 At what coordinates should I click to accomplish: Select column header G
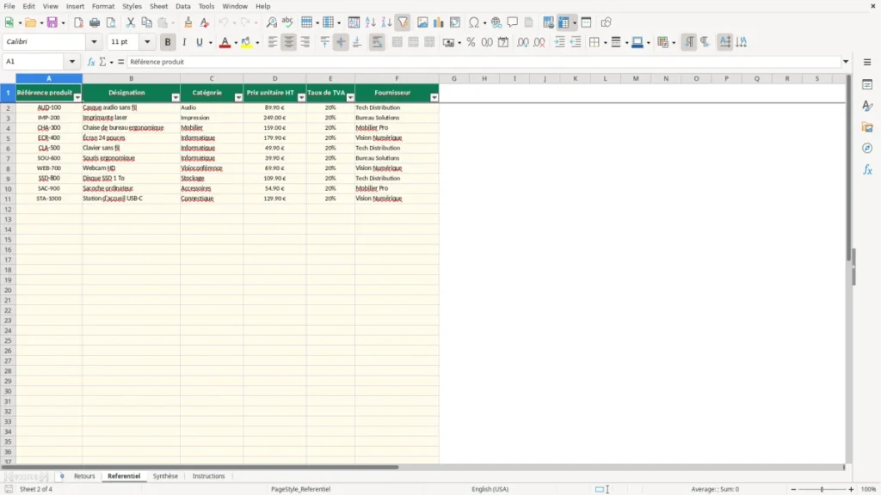[453, 78]
